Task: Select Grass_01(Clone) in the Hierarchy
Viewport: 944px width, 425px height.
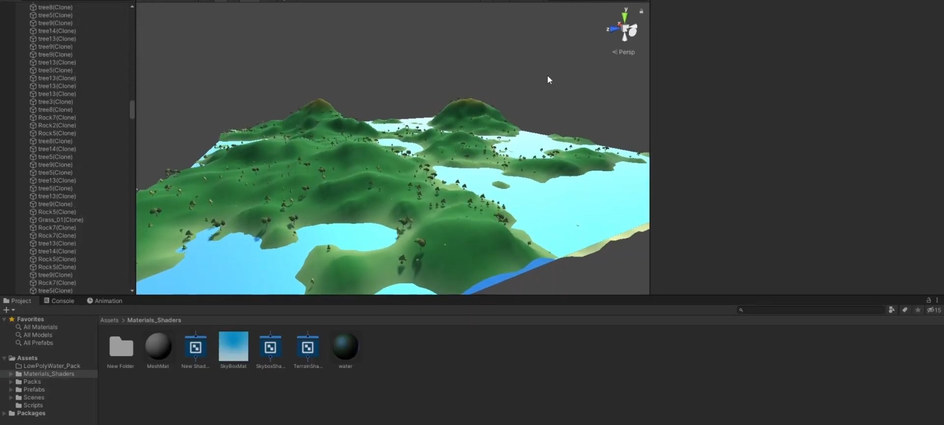Action: (x=57, y=220)
